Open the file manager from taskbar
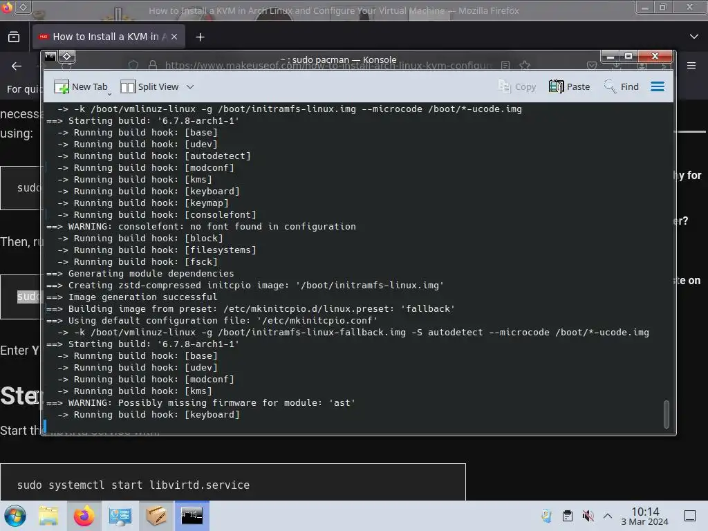This screenshot has width=708, height=531. click(x=48, y=516)
